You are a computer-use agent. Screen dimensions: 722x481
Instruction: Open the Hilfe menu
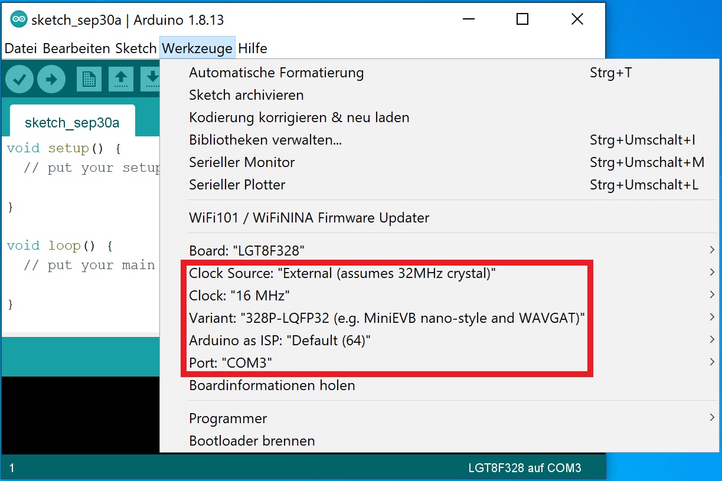pos(253,48)
